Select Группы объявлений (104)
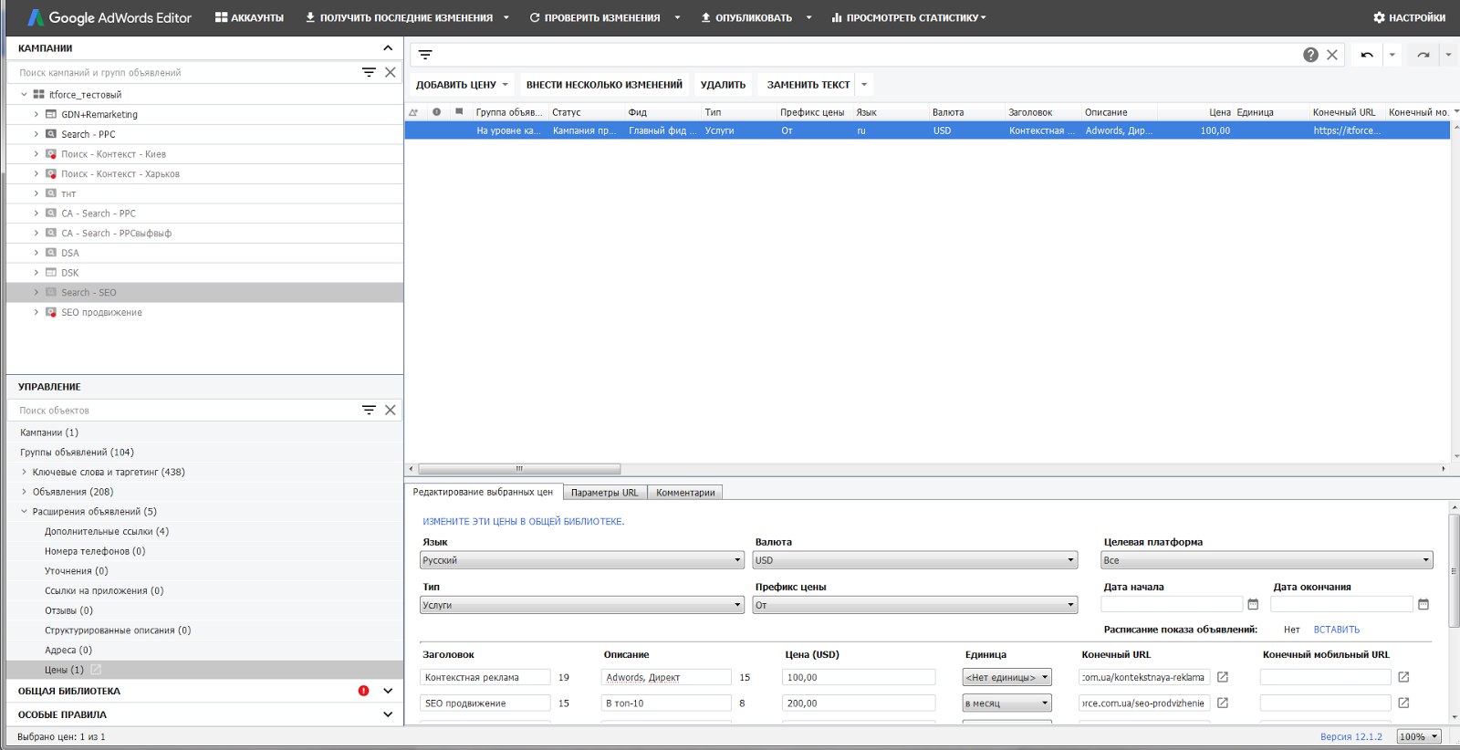1460x750 pixels. coord(77,453)
